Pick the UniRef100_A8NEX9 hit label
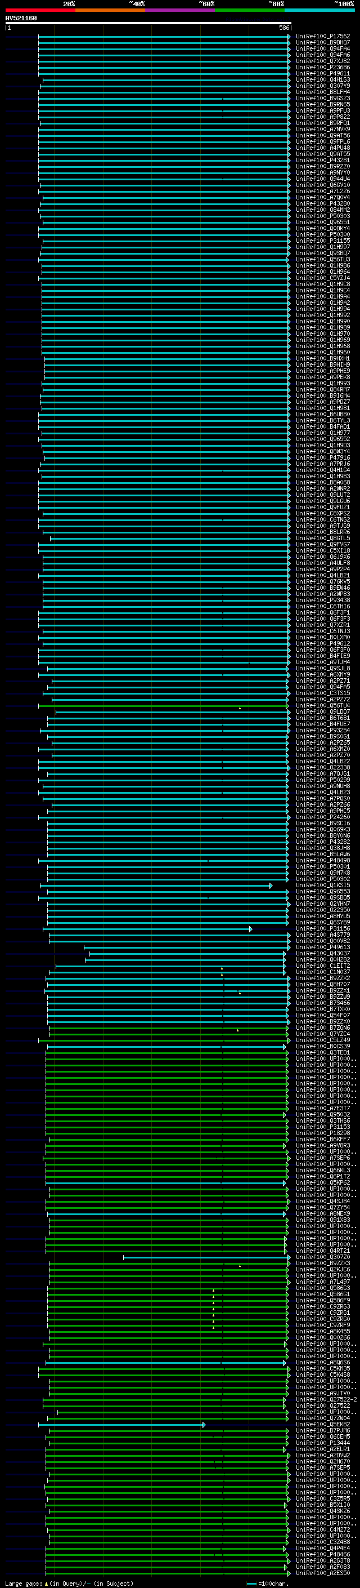Screen dimensions: 360x1588 coord(322,1213)
